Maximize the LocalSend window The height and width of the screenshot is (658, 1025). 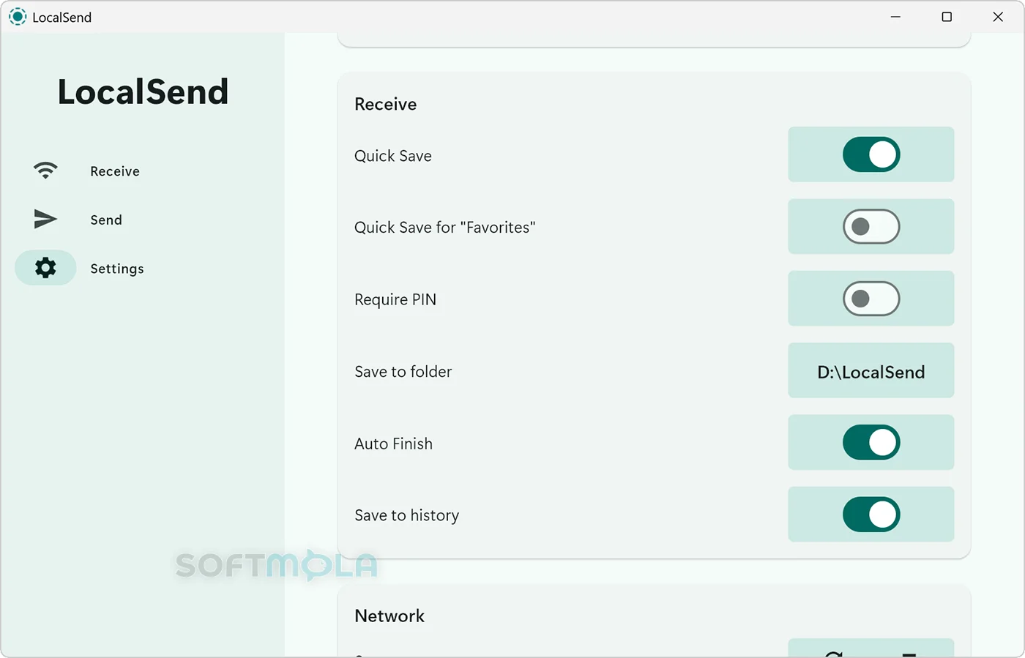pyautogui.click(x=947, y=17)
